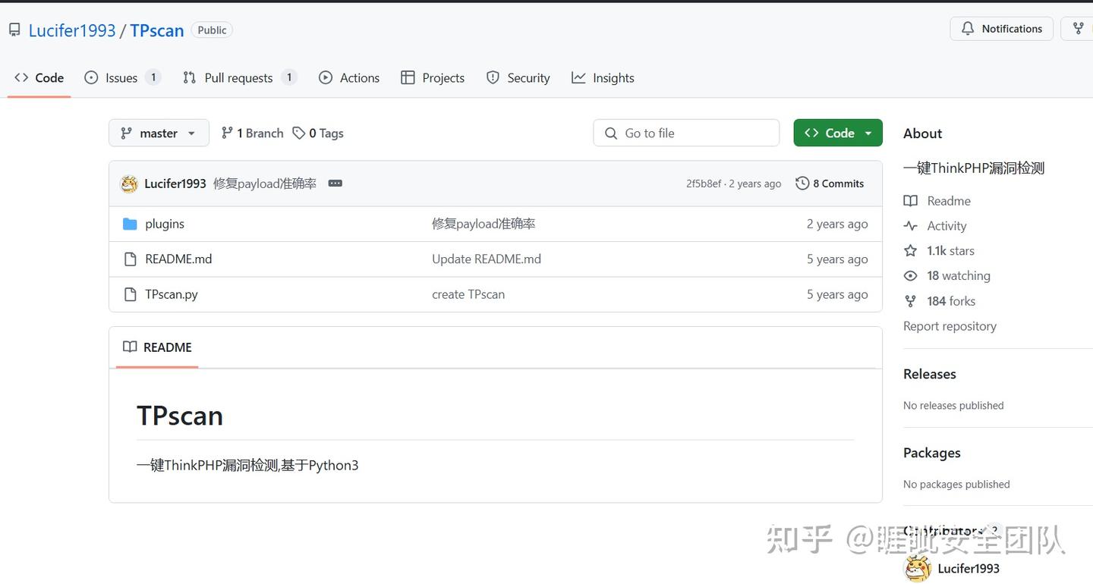Click the TPscan heading in the README
Image resolution: width=1093 pixels, height=584 pixels.
coord(180,416)
